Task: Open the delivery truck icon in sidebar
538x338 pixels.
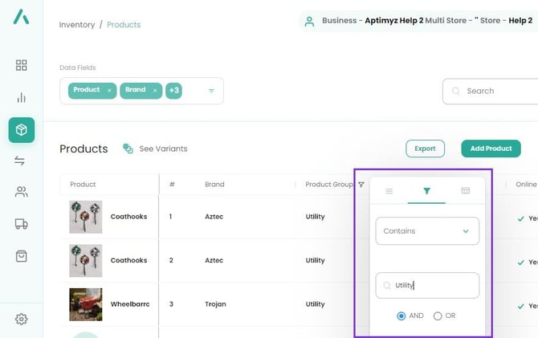Action: click(22, 224)
